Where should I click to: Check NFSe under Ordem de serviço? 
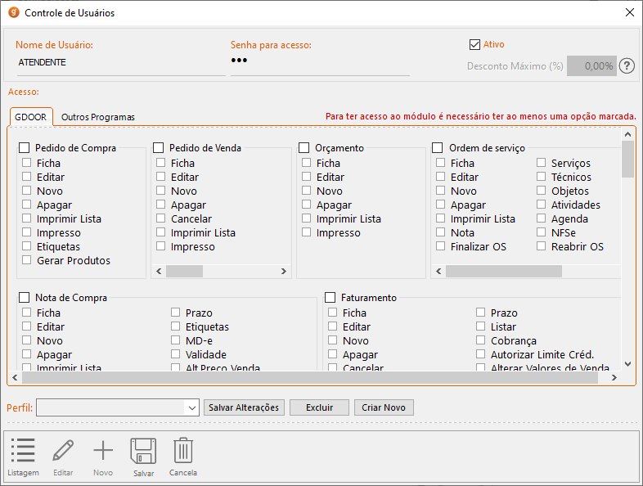pyautogui.click(x=542, y=232)
